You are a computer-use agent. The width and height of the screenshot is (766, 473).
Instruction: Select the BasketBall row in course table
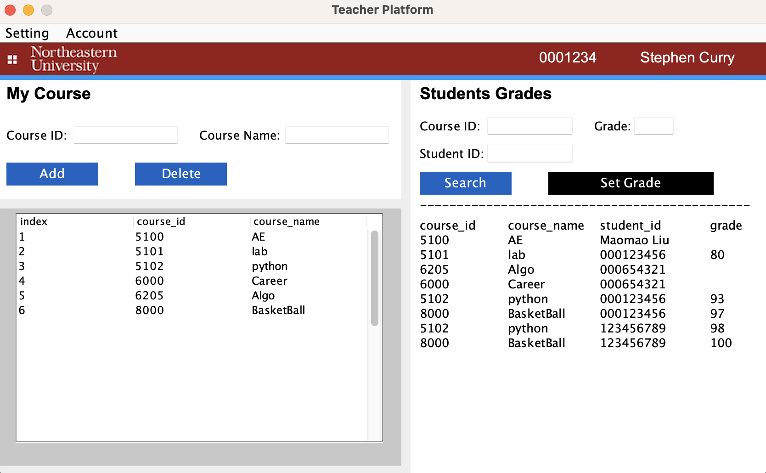tap(193, 310)
